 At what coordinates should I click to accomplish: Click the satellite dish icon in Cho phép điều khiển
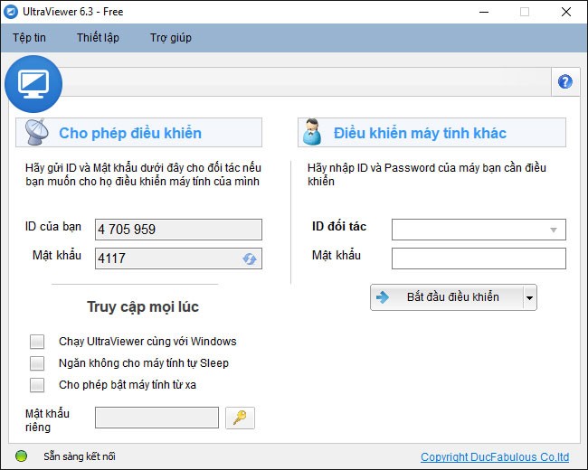(x=37, y=132)
